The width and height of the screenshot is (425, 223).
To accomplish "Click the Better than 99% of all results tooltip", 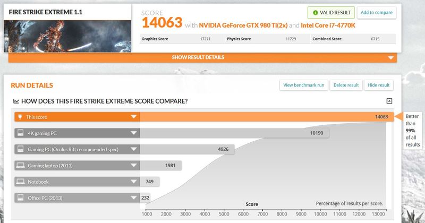I will tap(413, 130).
